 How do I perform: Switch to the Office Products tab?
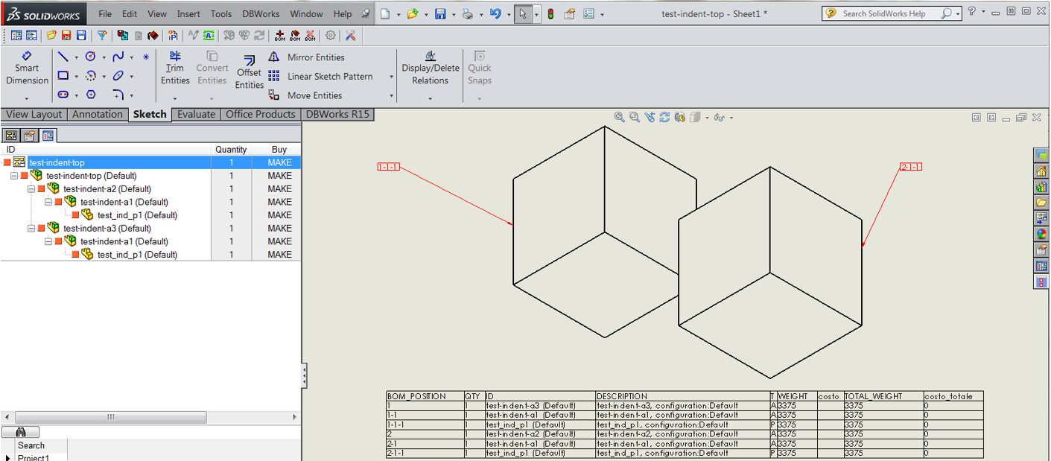point(261,114)
